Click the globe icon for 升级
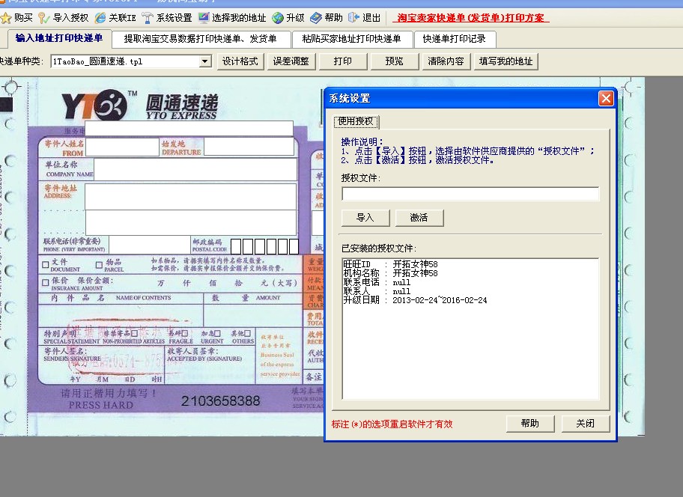 click(277, 18)
